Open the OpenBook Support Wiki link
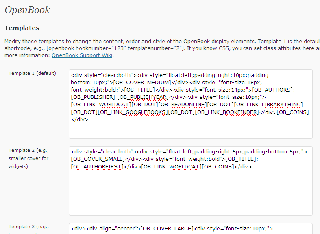 click(x=82, y=55)
